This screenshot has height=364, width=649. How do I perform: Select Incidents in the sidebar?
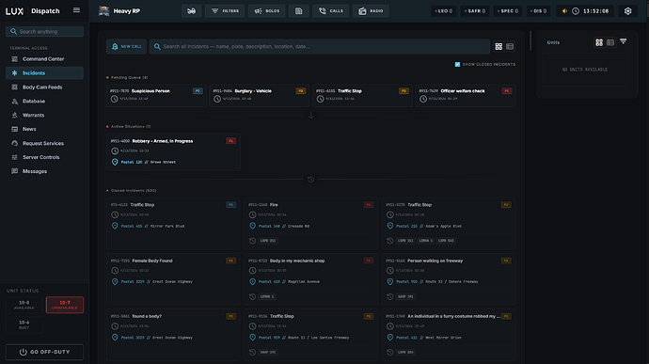45,73
